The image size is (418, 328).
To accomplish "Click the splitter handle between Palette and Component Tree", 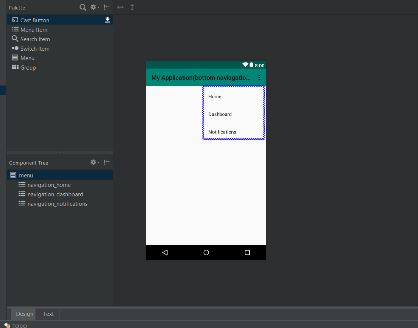I will pyautogui.click(x=59, y=153).
